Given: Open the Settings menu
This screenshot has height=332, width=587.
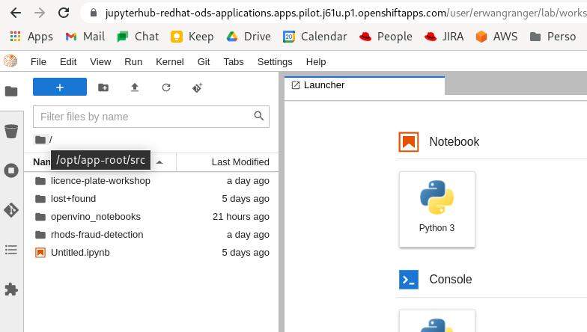Looking at the screenshot, I should pos(275,62).
